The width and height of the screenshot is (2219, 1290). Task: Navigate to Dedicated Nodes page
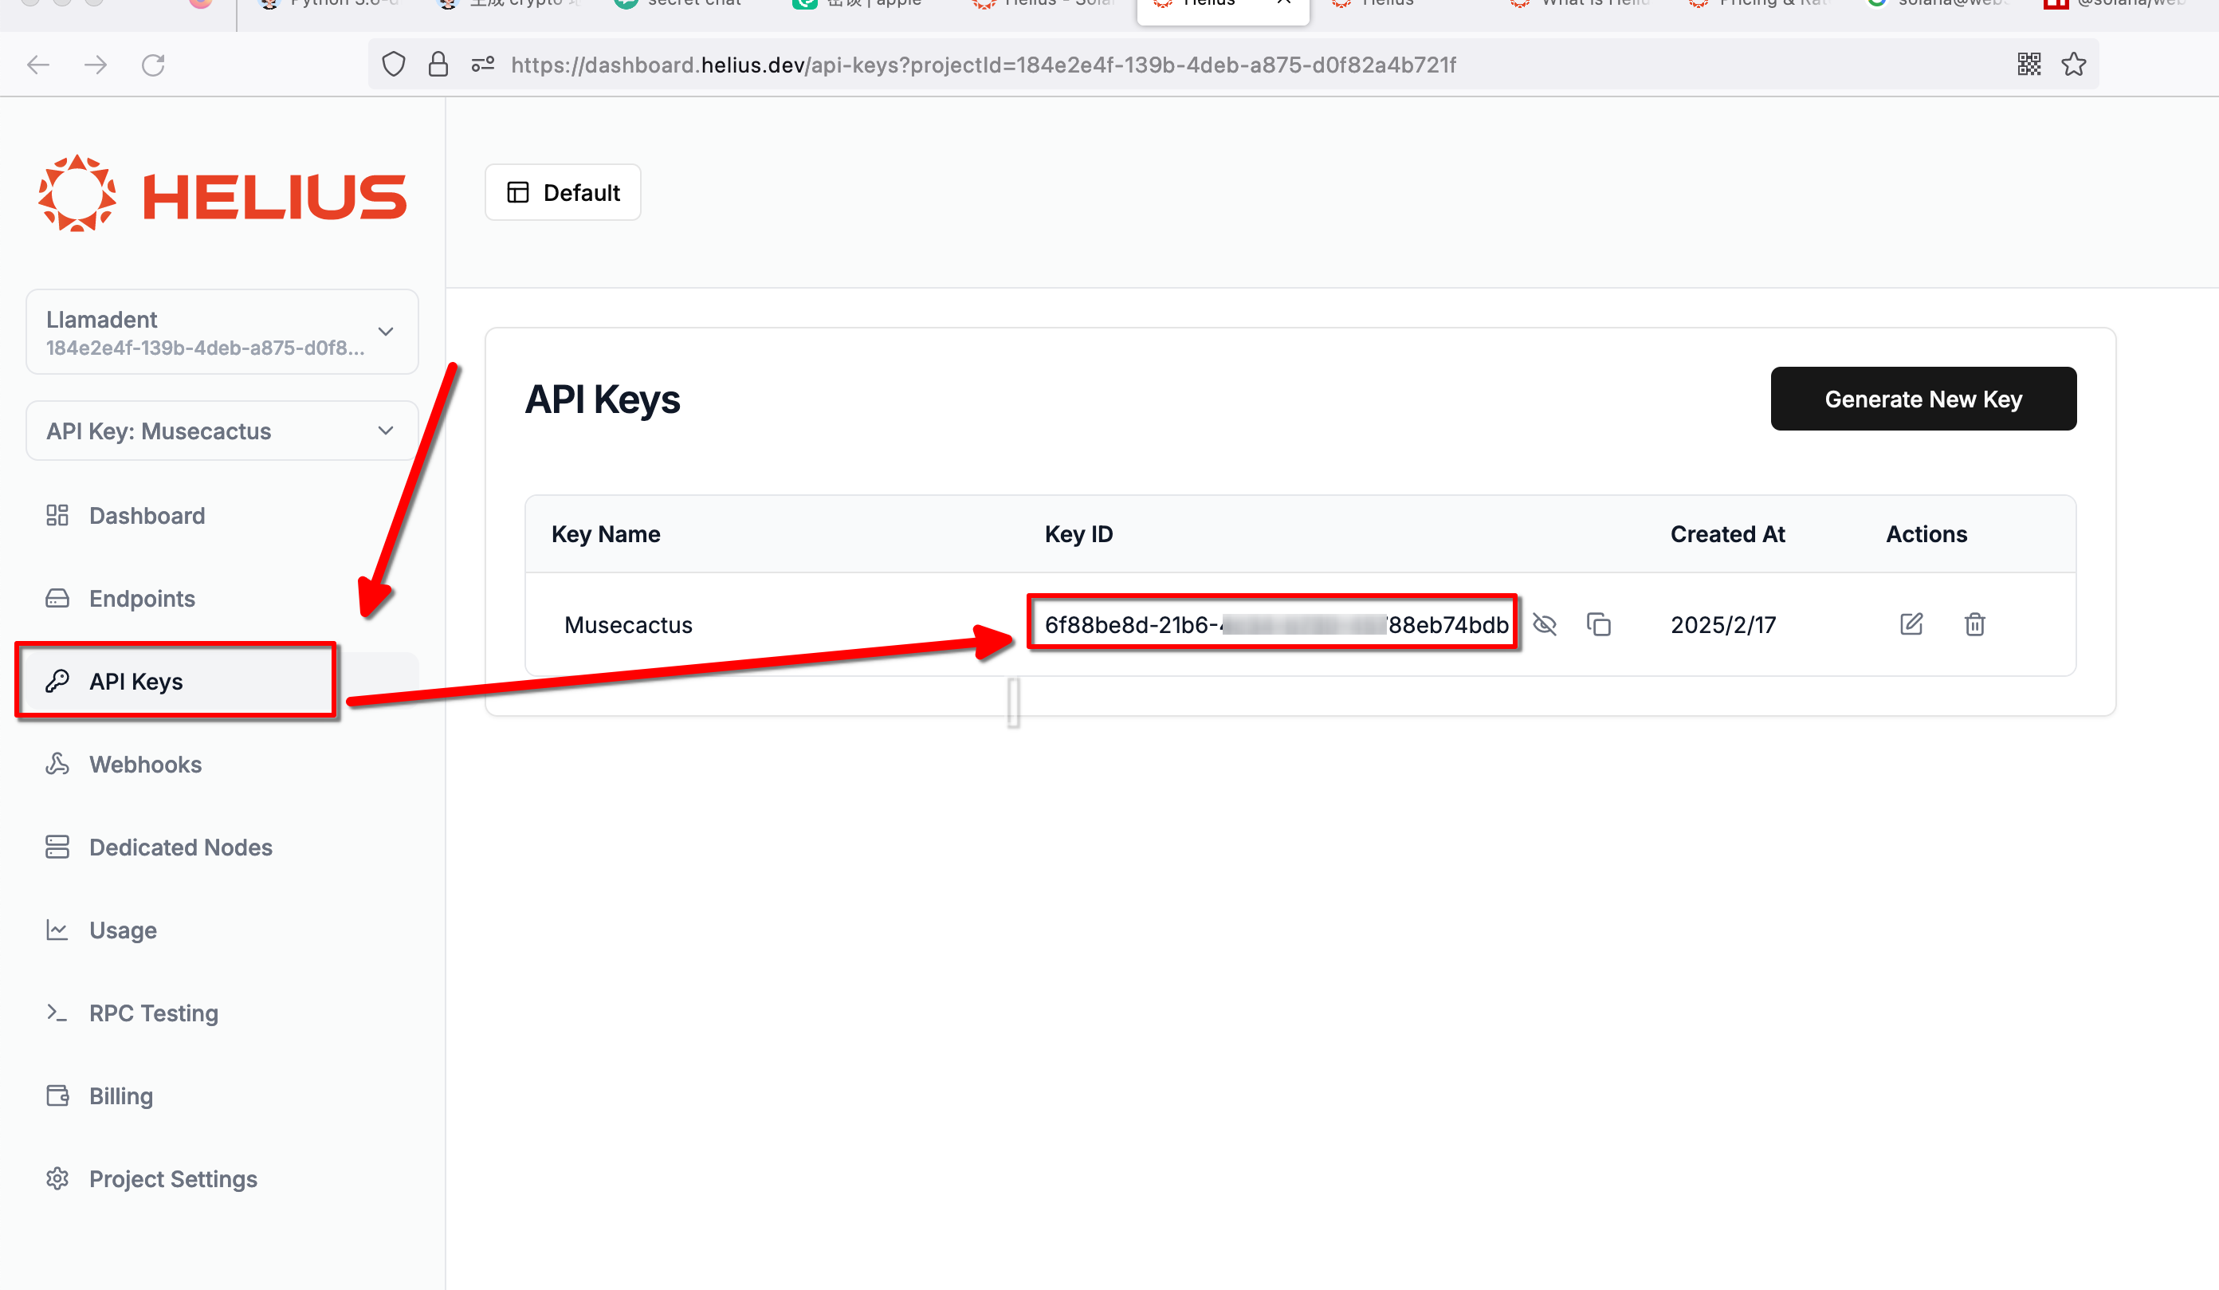[x=179, y=847]
